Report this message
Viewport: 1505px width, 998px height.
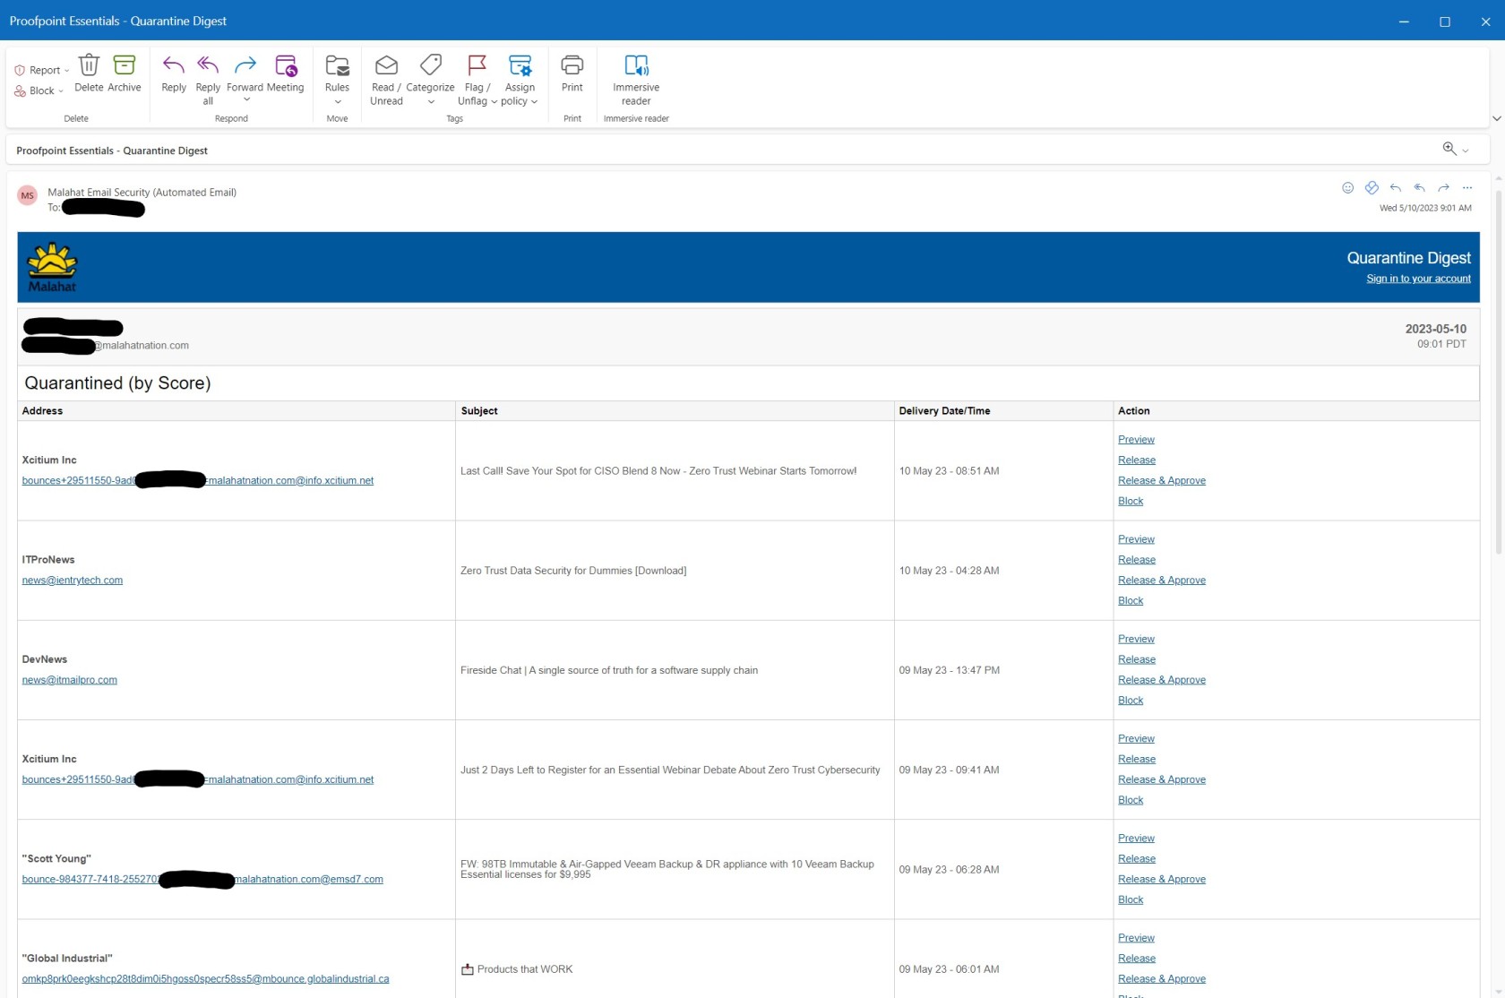(x=38, y=70)
